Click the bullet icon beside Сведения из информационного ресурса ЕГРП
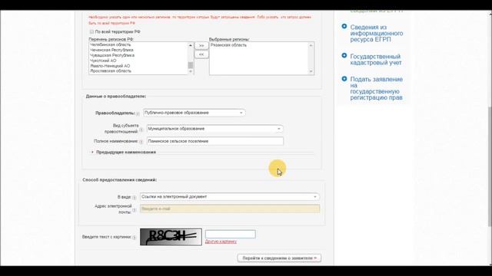This screenshot has width=492, height=276. (x=344, y=27)
